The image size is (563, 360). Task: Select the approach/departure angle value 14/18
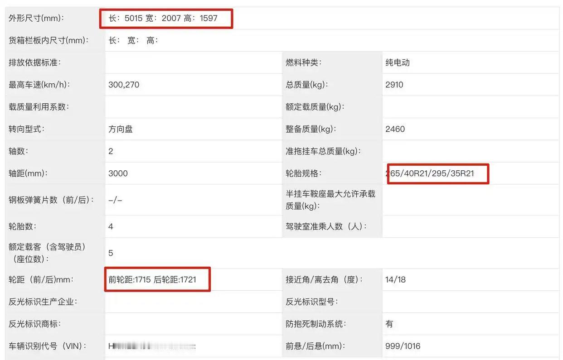coord(395,279)
